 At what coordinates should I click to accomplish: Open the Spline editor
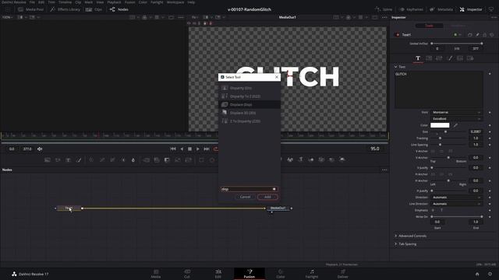pyautogui.click(x=384, y=9)
